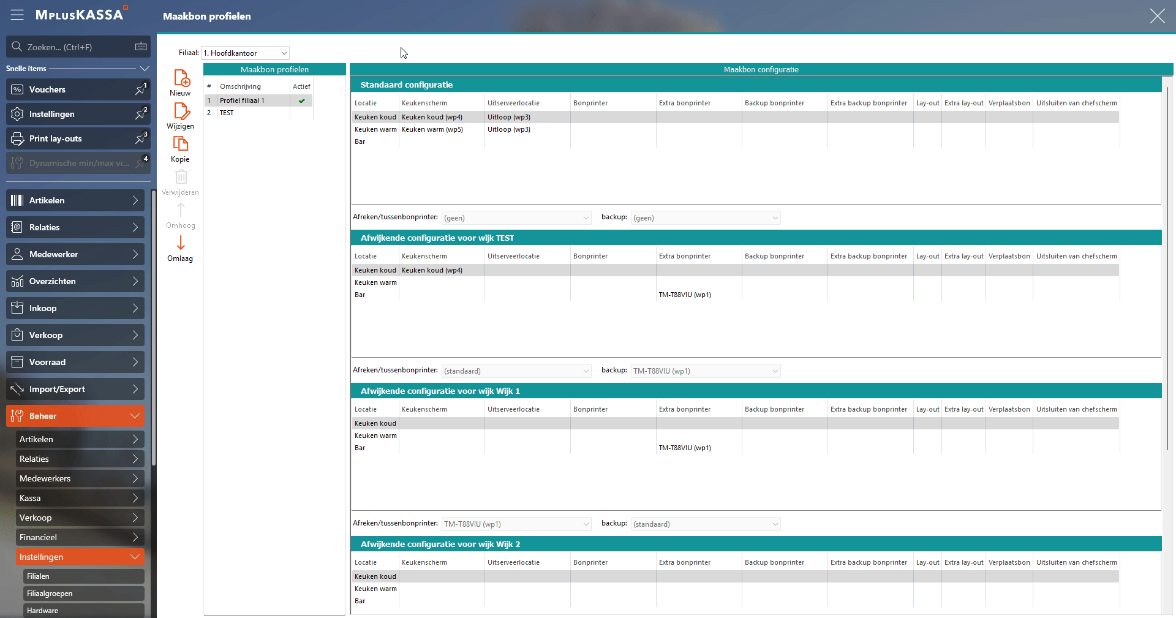
Task: Move profile up with Omhoog arrow
Action: [181, 210]
